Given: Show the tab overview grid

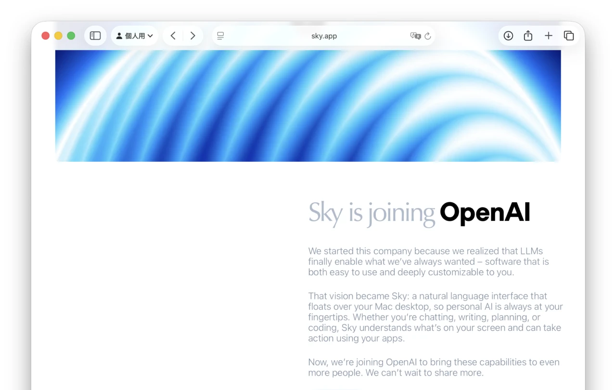Looking at the screenshot, I should (568, 36).
